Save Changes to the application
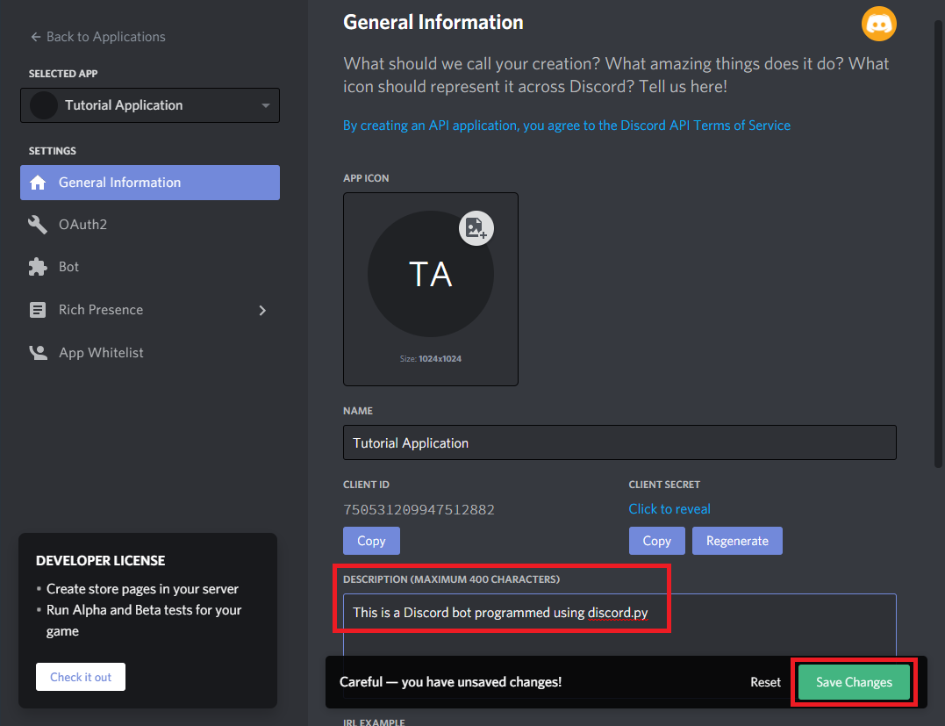Screen dimensions: 945x726 click(854, 682)
